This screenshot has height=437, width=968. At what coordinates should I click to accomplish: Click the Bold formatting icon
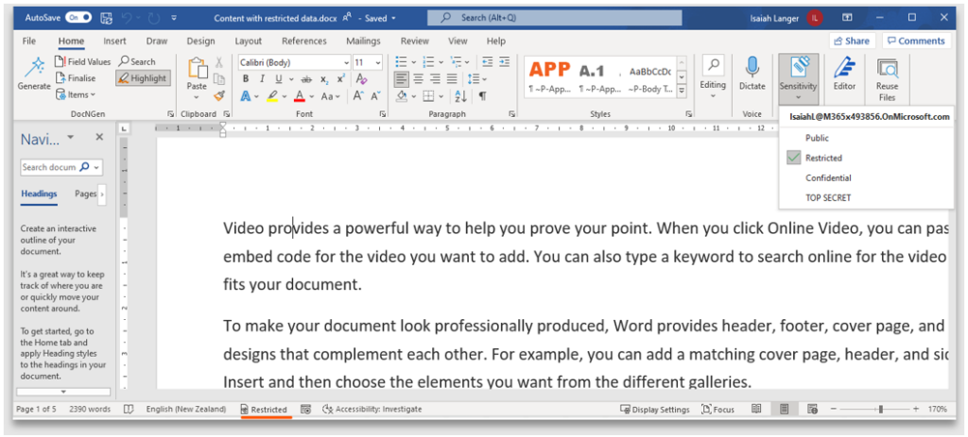(246, 79)
